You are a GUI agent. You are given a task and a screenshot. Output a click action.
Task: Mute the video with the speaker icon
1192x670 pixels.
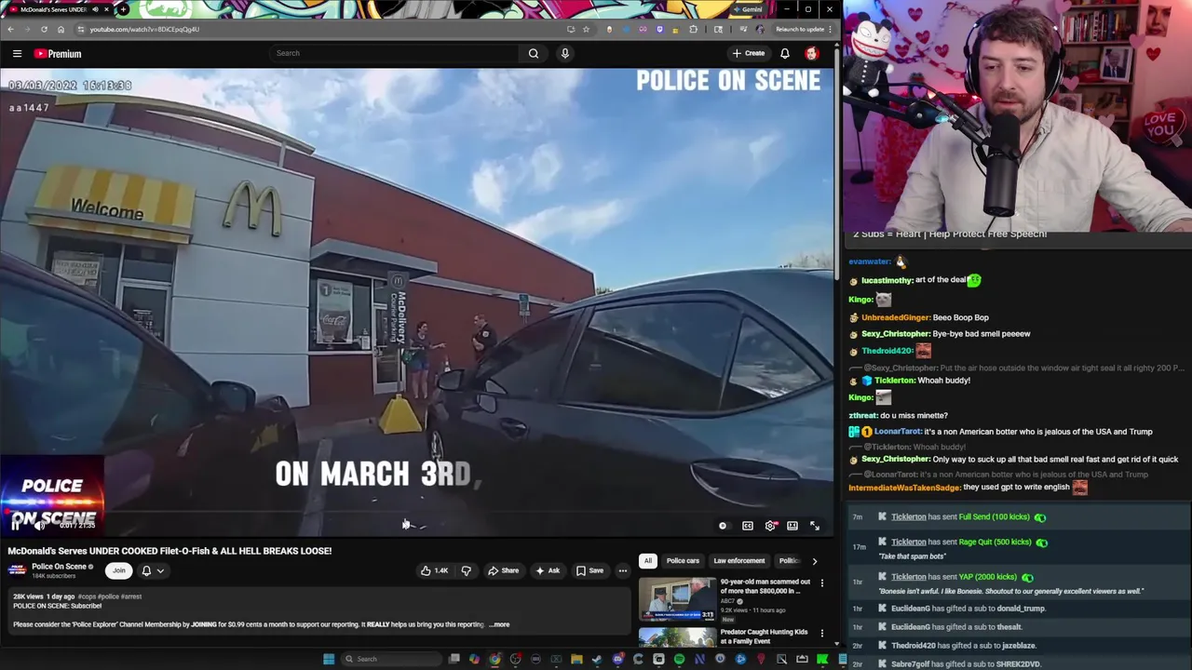(38, 526)
